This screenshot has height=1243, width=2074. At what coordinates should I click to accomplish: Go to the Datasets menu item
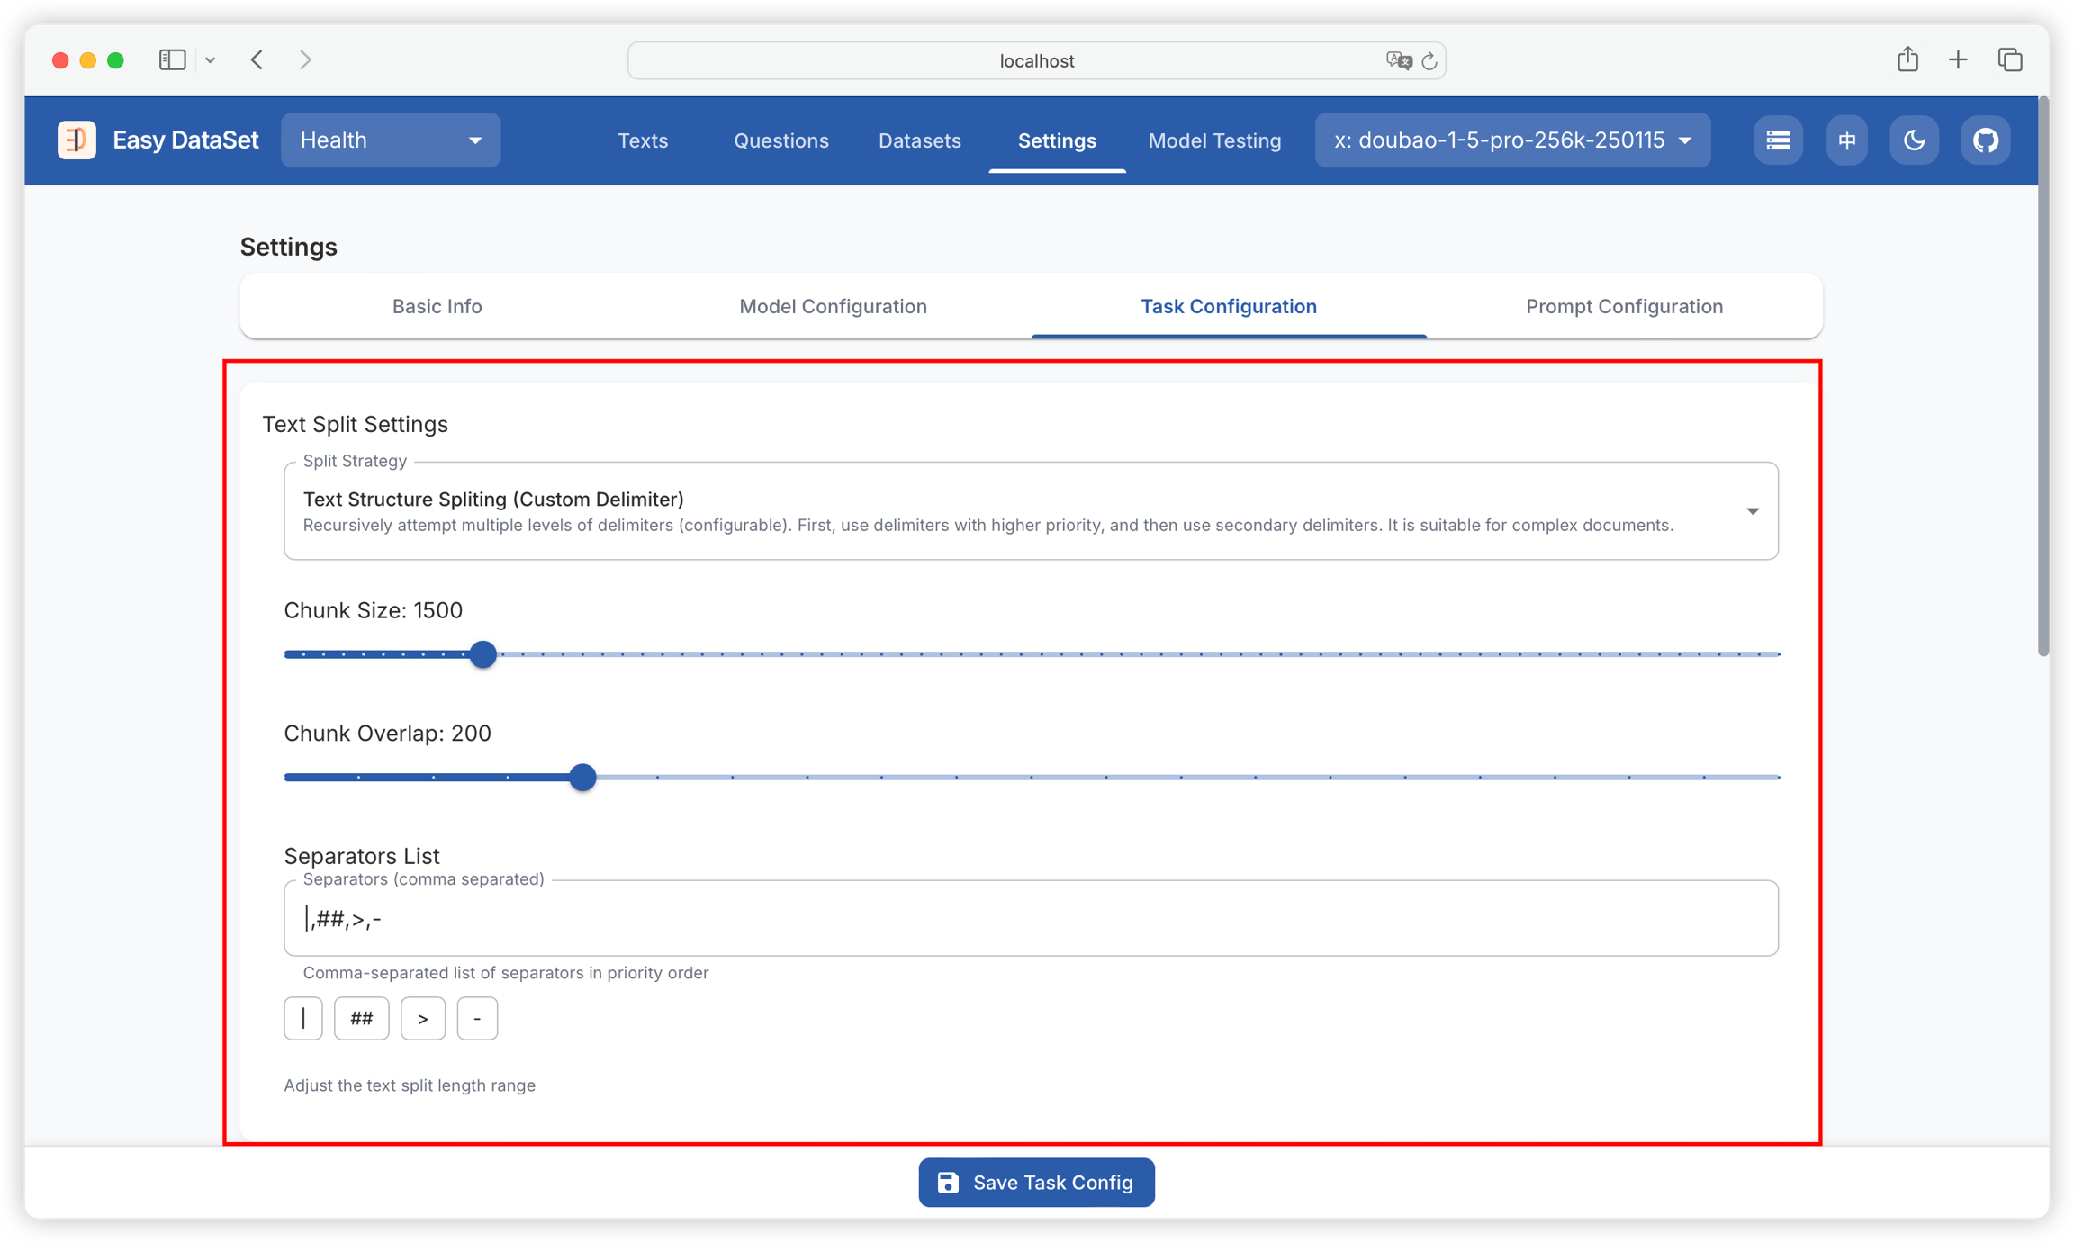(919, 141)
